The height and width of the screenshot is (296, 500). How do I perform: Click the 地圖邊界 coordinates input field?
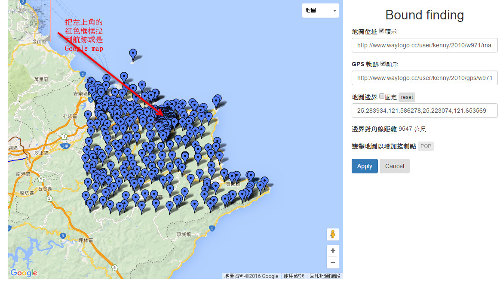point(424,111)
